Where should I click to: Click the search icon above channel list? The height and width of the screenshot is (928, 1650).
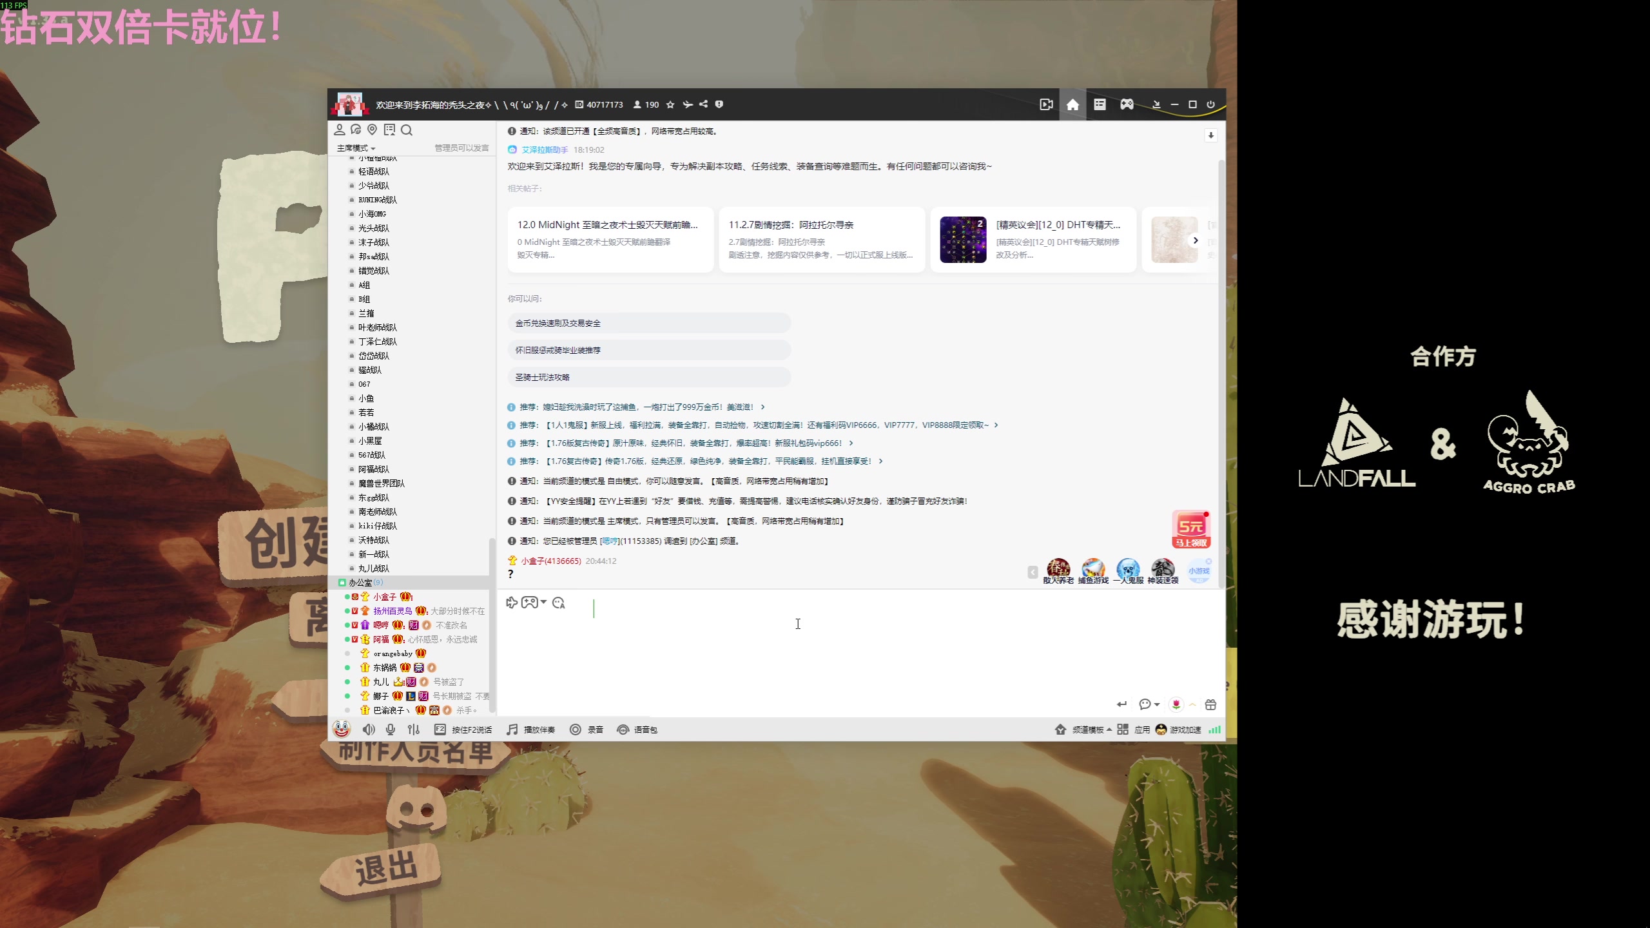pyautogui.click(x=407, y=130)
